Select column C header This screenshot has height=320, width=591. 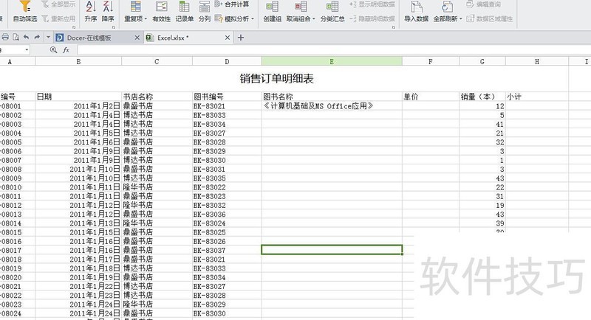(157, 61)
